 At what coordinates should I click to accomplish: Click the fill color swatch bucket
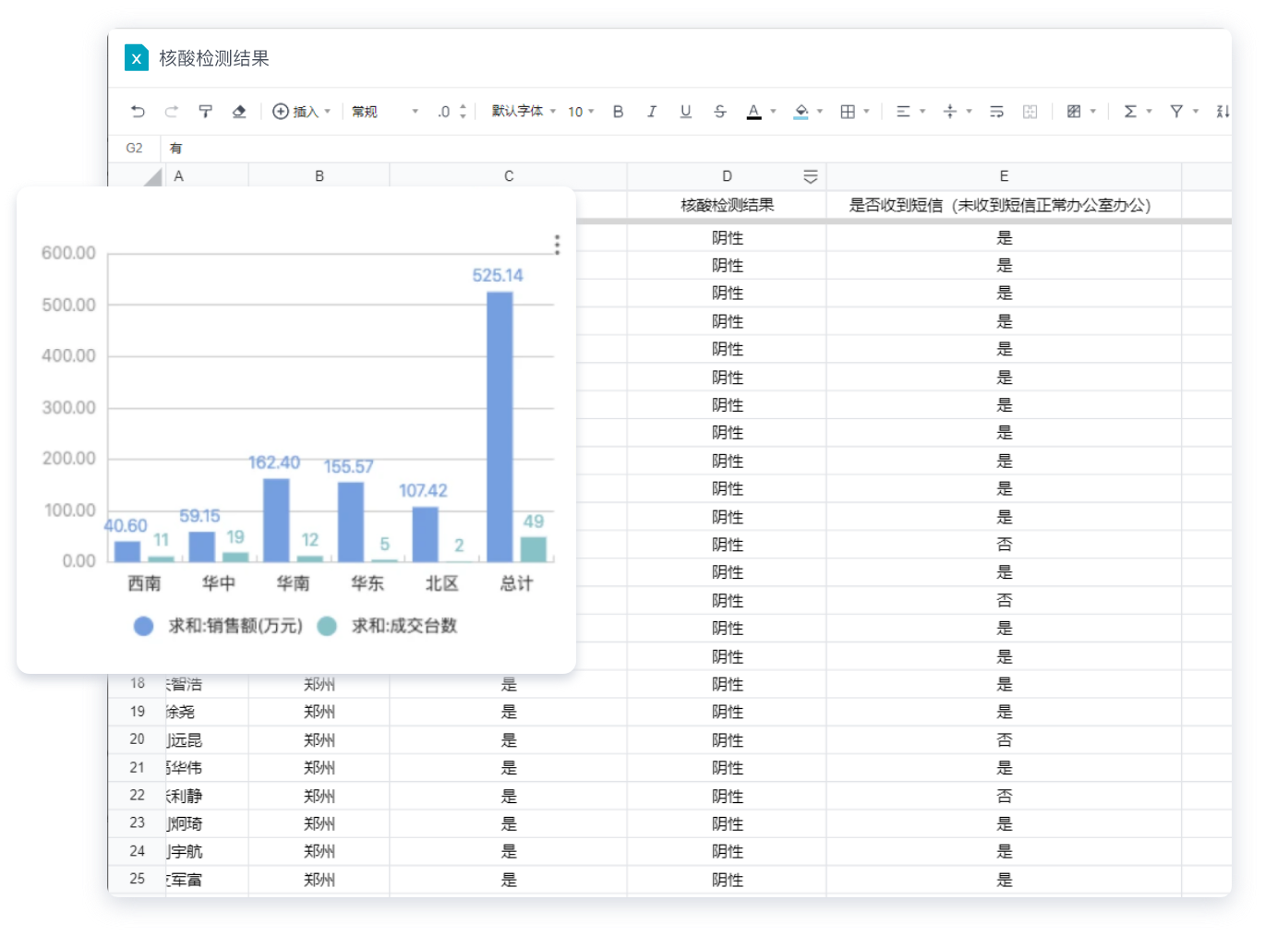click(801, 112)
